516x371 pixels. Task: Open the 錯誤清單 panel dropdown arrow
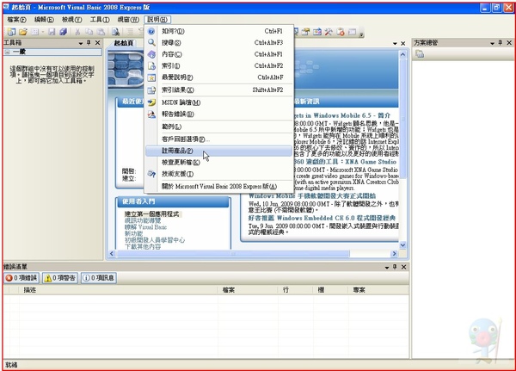tap(387, 267)
